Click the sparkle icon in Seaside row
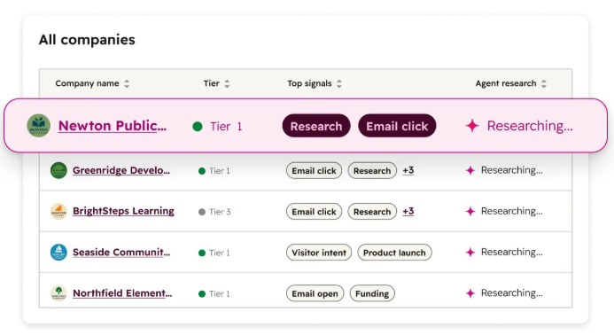The width and height of the screenshot is (614, 335). 470,253
